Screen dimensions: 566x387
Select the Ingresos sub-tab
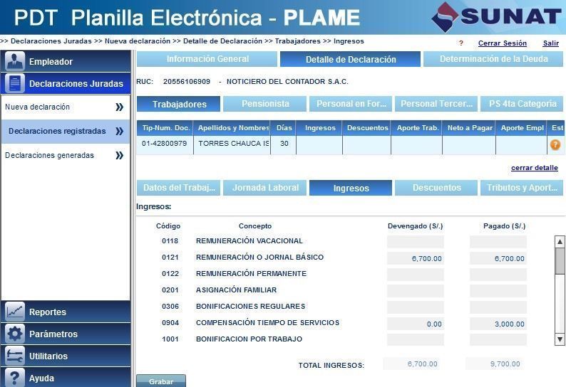[351, 188]
